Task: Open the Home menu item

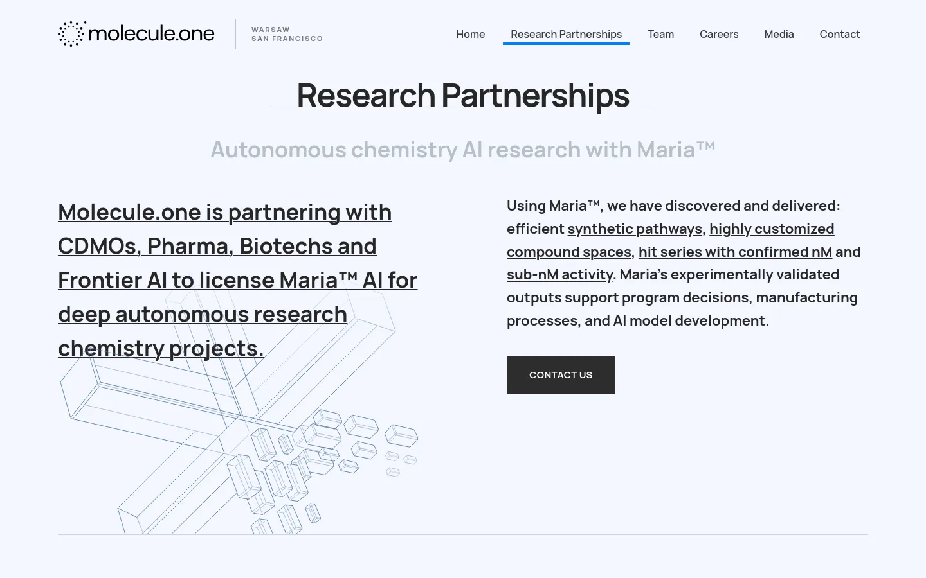Action: pyautogui.click(x=471, y=34)
